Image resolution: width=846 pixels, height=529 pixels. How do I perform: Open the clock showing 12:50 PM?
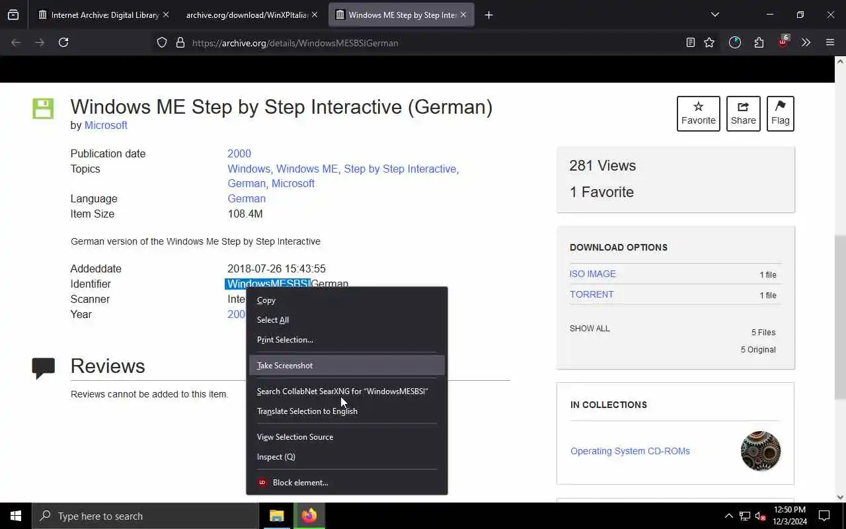pyautogui.click(x=790, y=516)
